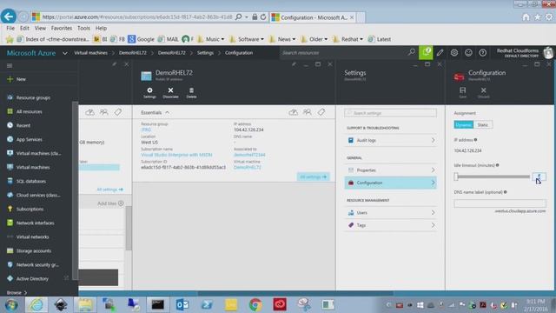Click the quick start cloud icon in Essentials bar
The width and height of the screenshot is (556, 313).
pos(294,112)
